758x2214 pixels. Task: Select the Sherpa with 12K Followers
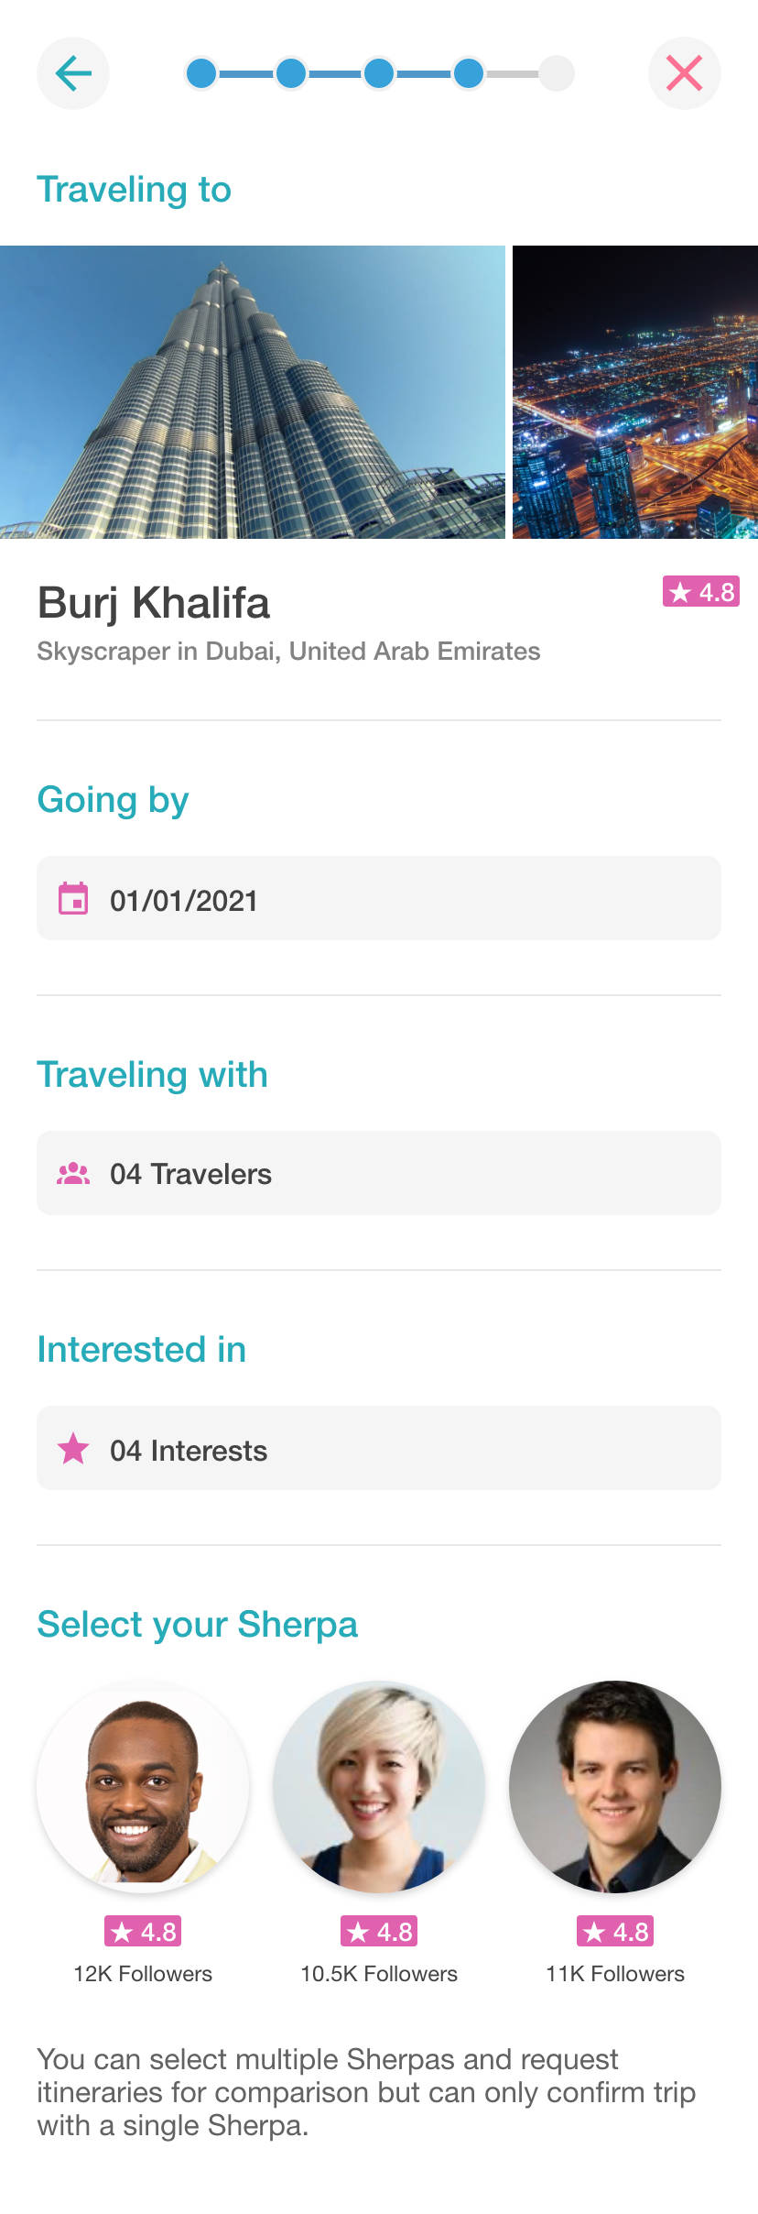tap(143, 1787)
